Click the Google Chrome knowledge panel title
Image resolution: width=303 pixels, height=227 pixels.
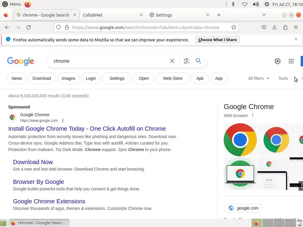pos(249,106)
